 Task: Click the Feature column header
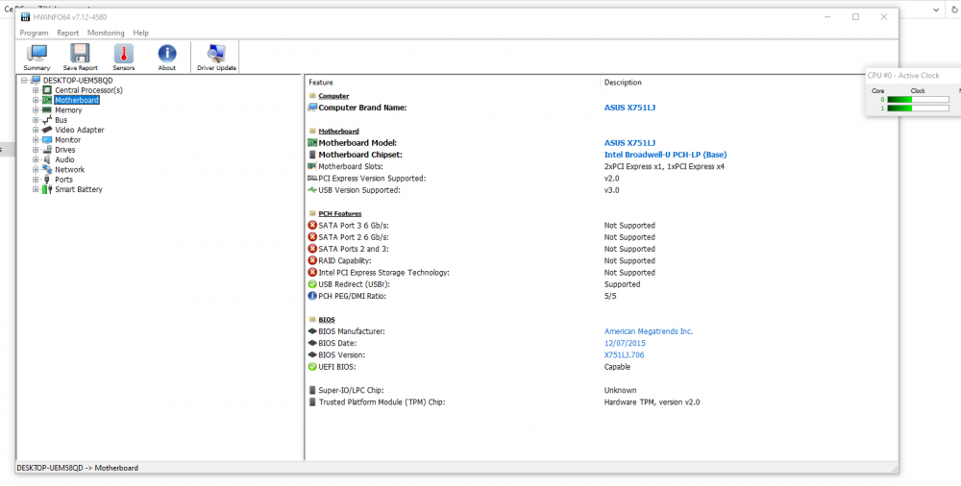pos(321,83)
